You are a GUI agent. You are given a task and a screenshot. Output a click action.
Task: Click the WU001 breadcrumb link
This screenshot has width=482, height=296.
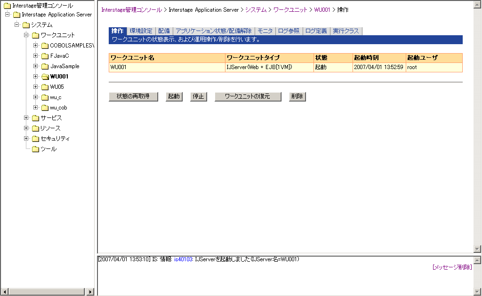[322, 10]
